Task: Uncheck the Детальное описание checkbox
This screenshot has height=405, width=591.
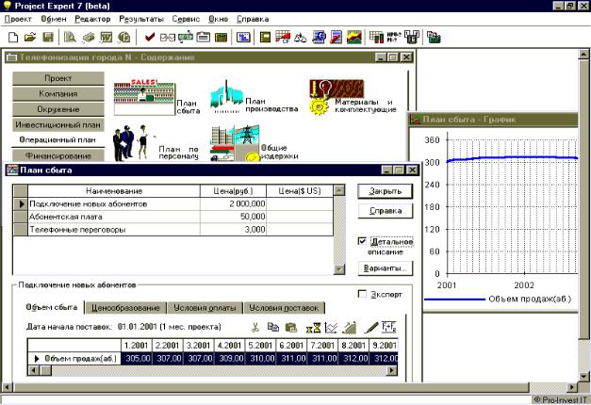Action: (x=362, y=241)
